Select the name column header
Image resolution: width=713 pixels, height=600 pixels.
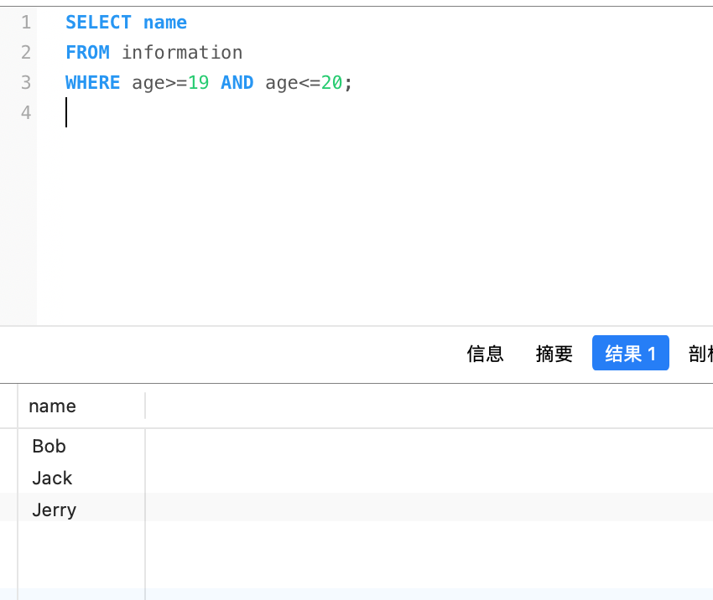point(52,406)
